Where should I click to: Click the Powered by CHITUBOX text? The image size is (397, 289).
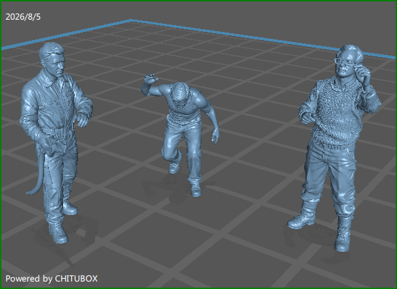52,279
